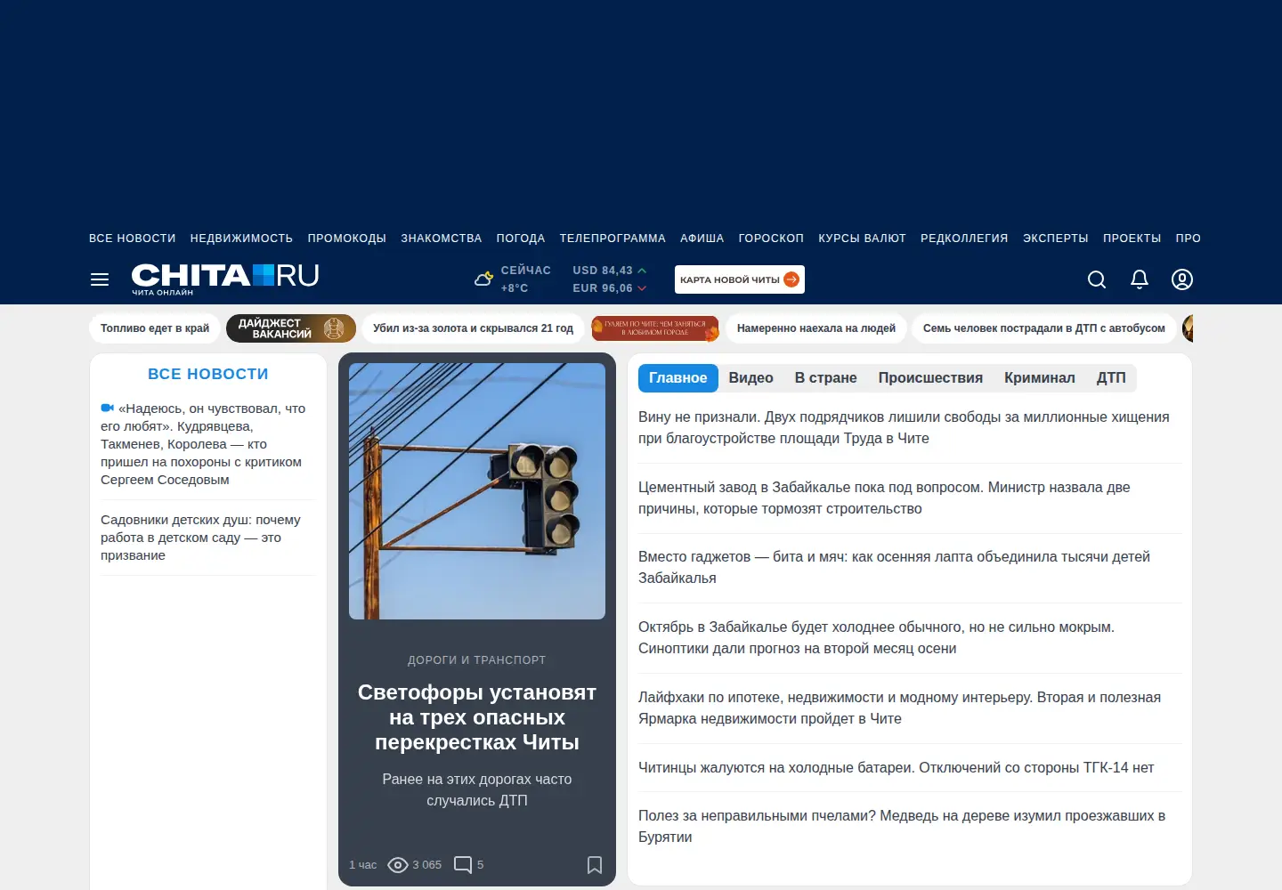Switch to the В стране tab

(826, 378)
